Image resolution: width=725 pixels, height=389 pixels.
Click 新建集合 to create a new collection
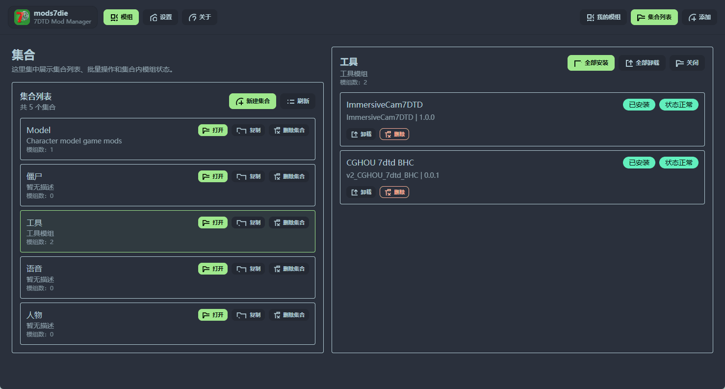(252, 101)
